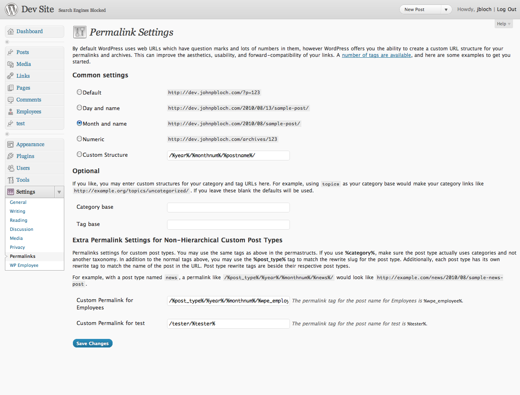Choose the Day and name option
Screen dimensions: 520x395
click(79, 108)
